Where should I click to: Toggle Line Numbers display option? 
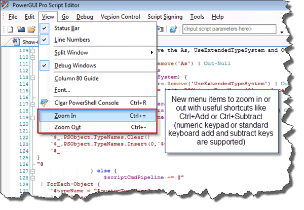(72, 40)
